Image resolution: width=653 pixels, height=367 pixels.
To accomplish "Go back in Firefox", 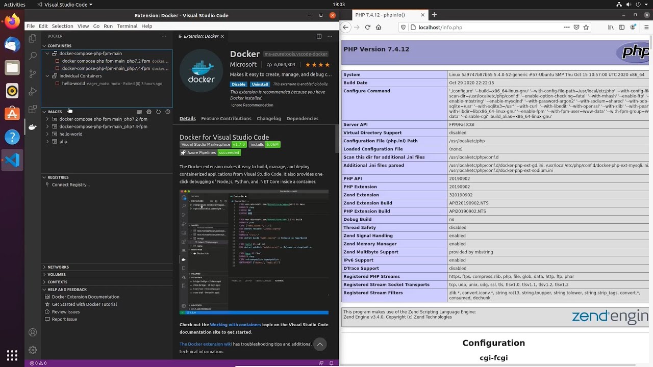I will (x=346, y=27).
